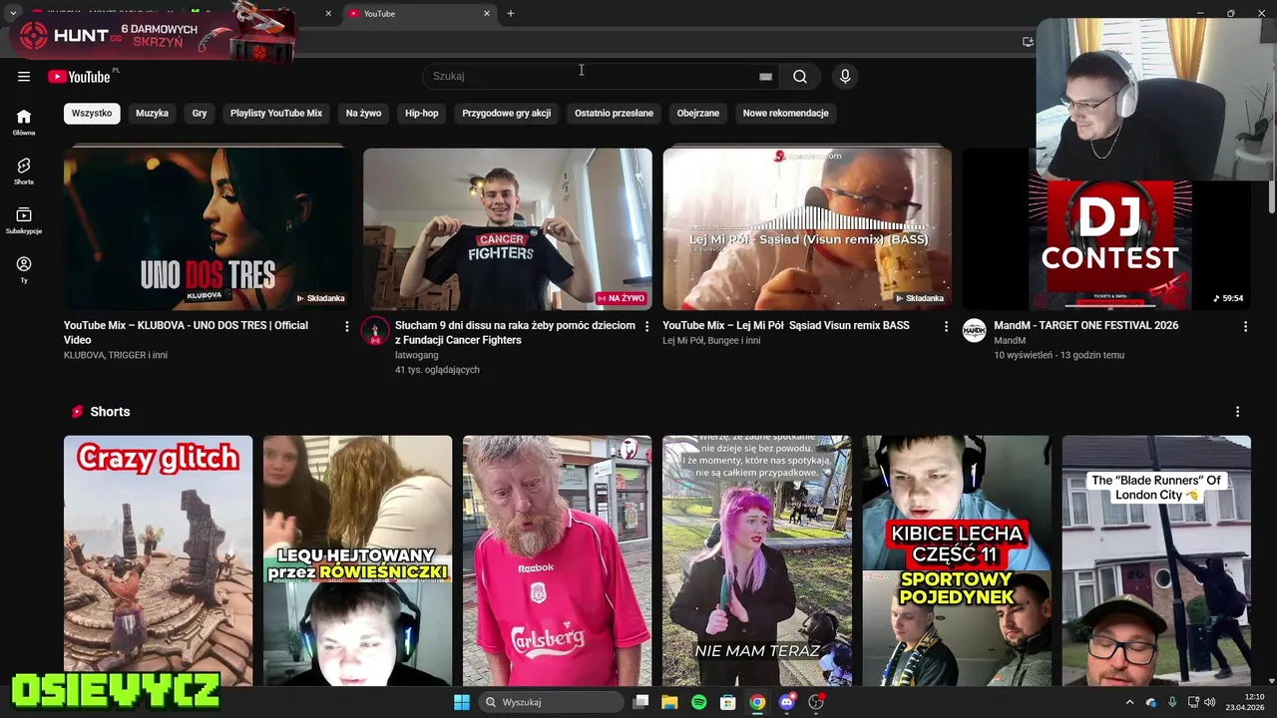Screen dimensions: 1277x718
Task: Open the browser tab list dropdown
Action: (x=12, y=13)
